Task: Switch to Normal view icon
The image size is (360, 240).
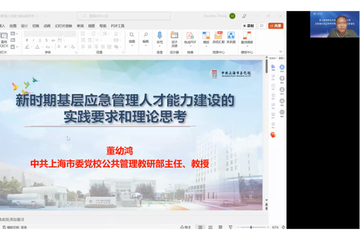Action: (x=200, y=227)
